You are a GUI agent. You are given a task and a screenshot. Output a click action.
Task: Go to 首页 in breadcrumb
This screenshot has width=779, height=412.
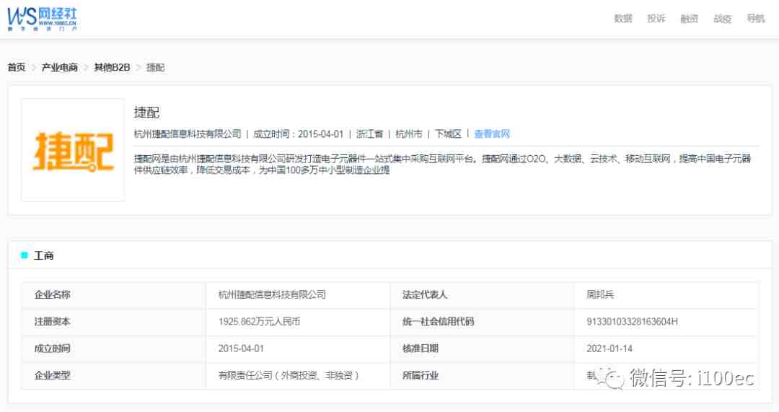point(17,67)
